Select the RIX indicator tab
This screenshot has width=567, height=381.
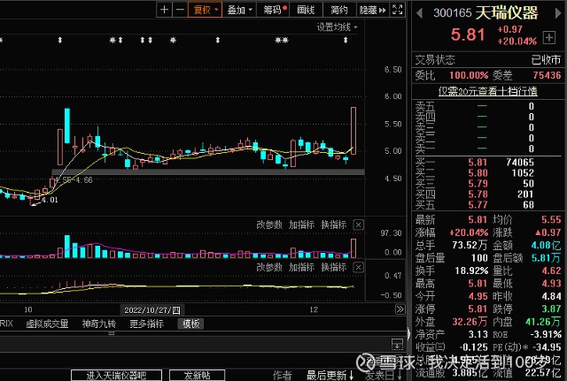pyautogui.click(x=6, y=324)
